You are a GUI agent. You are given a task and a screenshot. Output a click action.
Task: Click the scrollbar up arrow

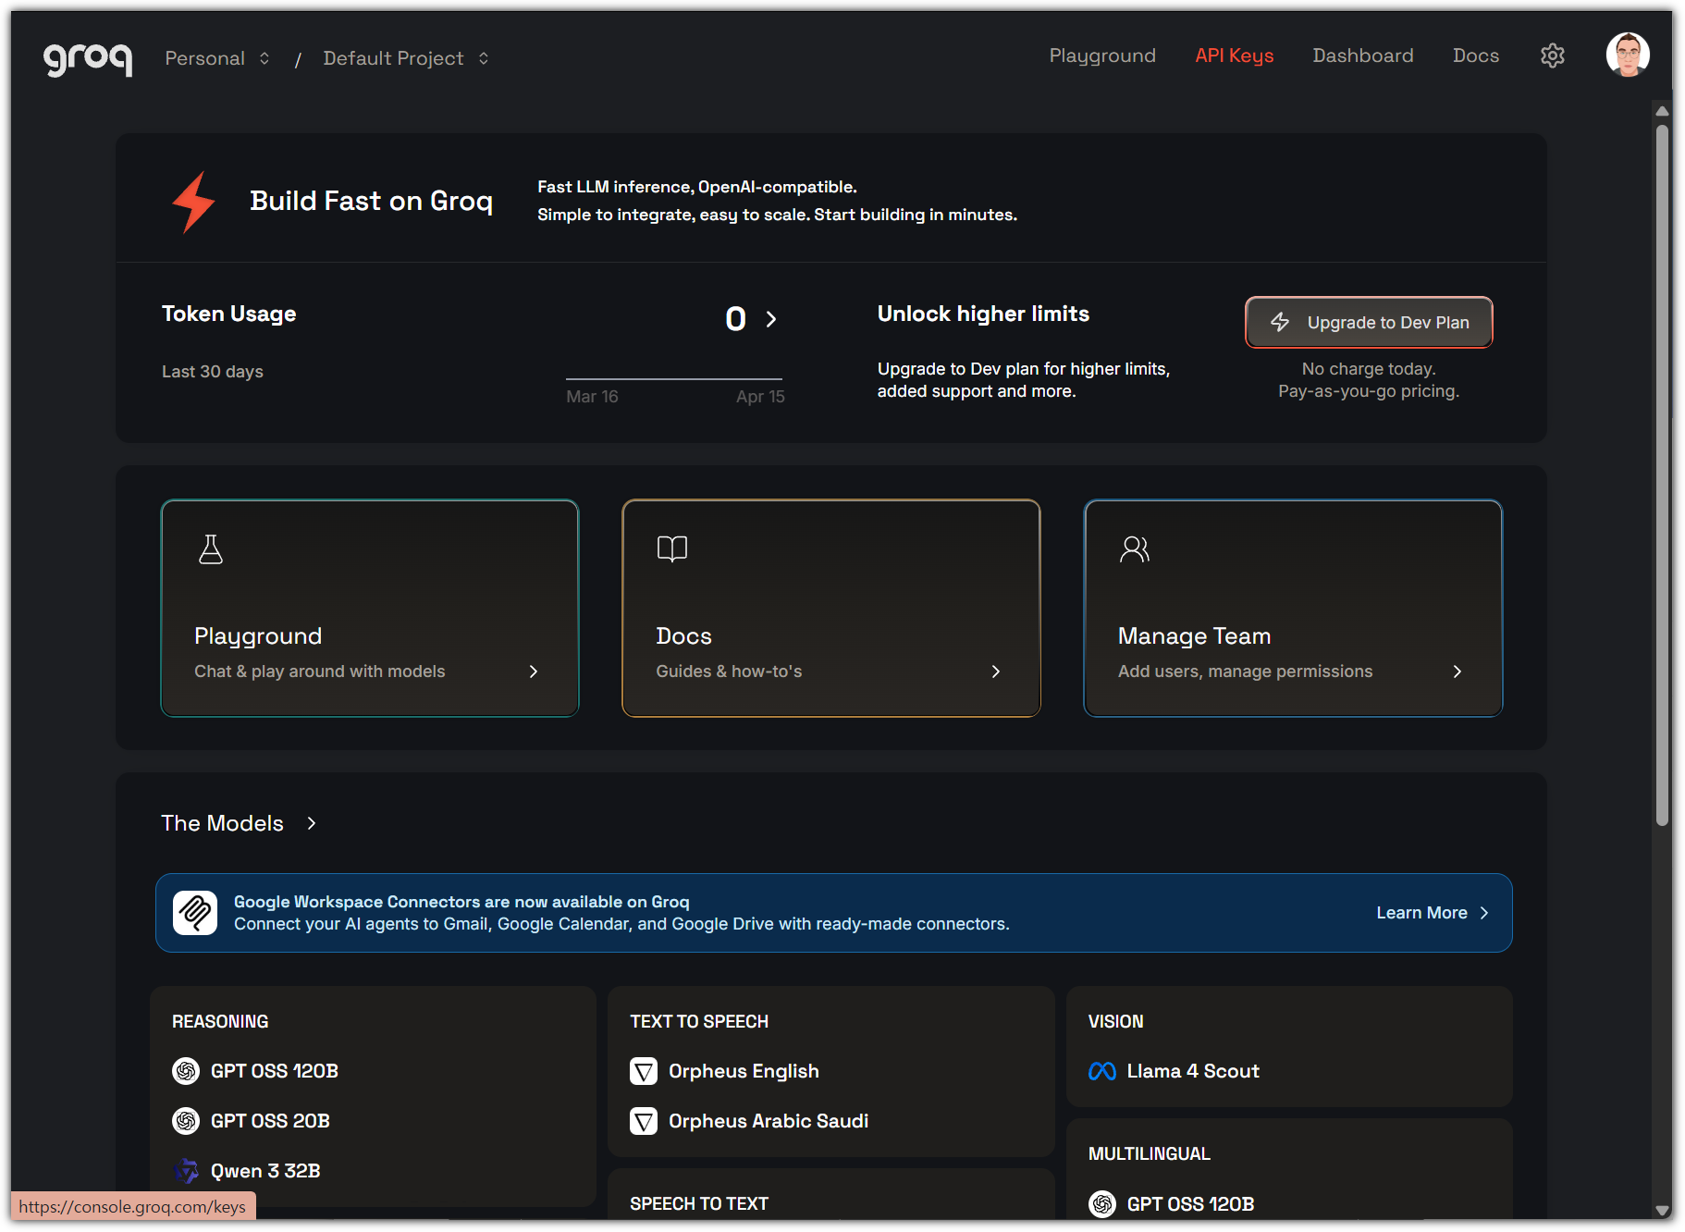pos(1662,111)
